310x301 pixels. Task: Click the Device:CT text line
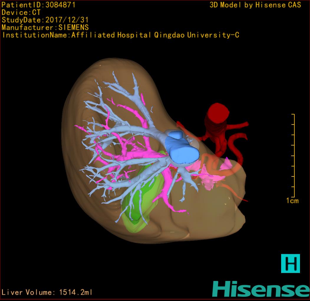click(21, 13)
